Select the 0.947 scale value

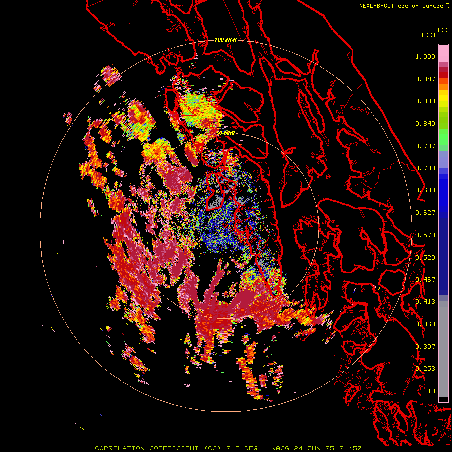[425, 79]
